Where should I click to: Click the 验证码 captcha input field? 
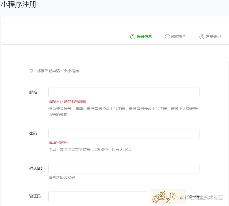(98, 196)
